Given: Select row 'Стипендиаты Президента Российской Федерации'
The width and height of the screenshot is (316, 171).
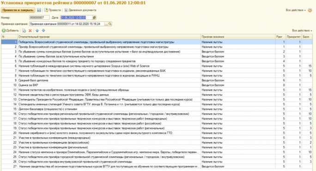Looking at the screenshot, I should [x=157, y=99].
